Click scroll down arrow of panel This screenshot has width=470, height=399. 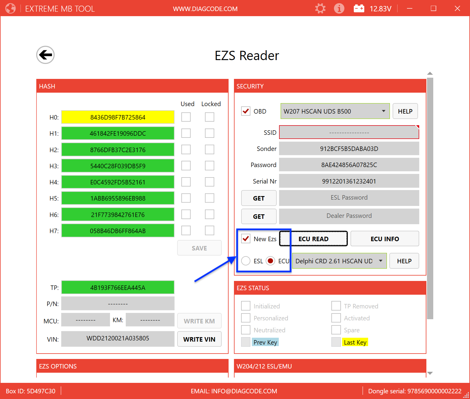tap(430, 373)
